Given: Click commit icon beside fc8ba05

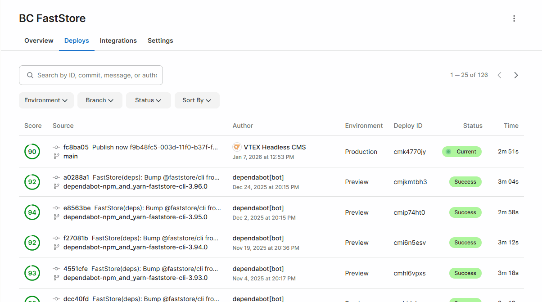Looking at the screenshot, I should pos(56,147).
